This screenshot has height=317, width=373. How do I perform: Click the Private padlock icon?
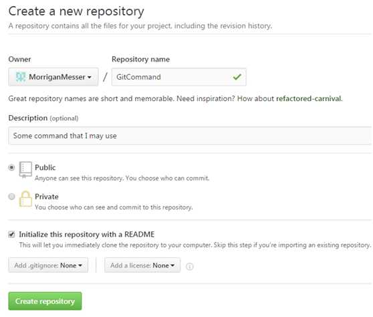click(25, 199)
